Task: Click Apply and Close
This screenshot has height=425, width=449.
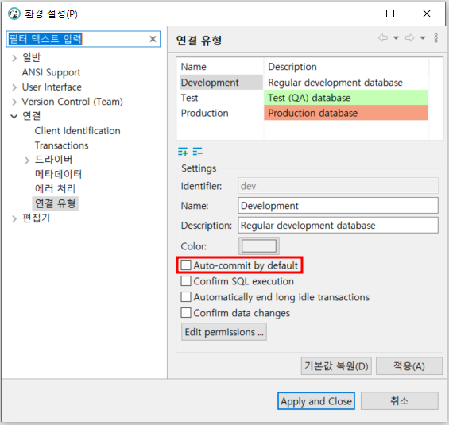Action: pos(316,401)
